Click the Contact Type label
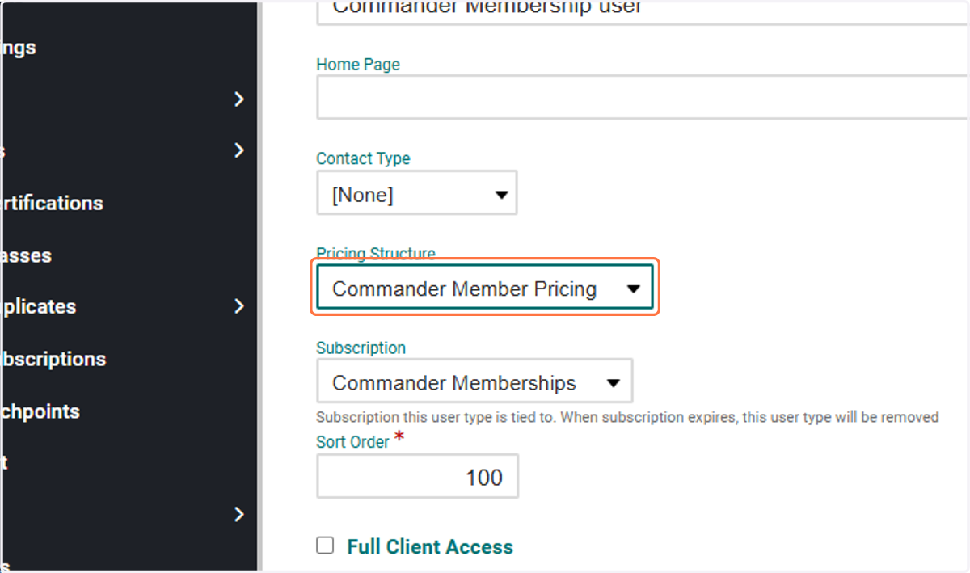970x573 pixels. pos(363,158)
